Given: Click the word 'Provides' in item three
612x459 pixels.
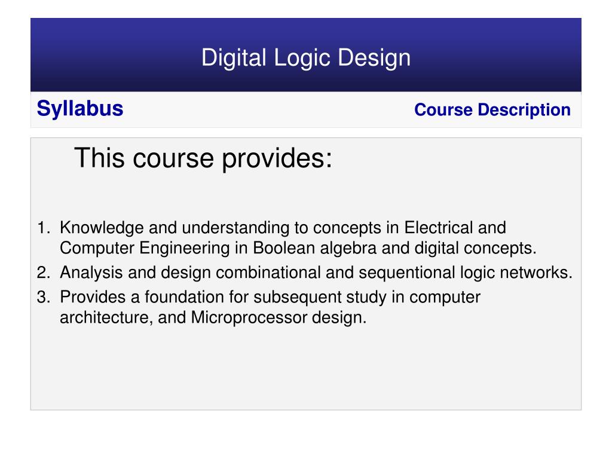Looking at the screenshot, I should [x=93, y=297].
